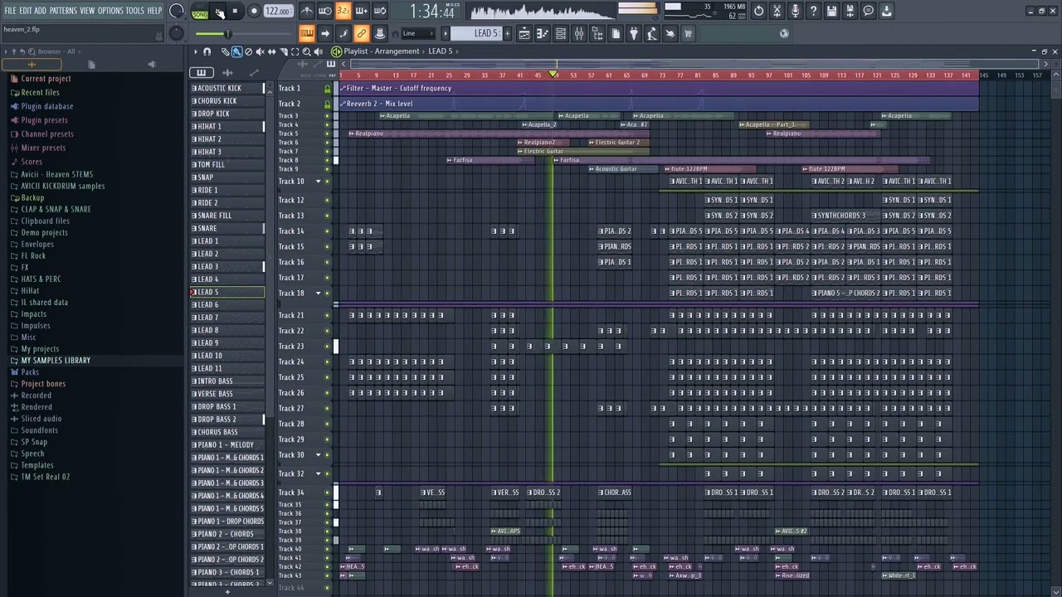The image size is (1062, 597).
Task: Click the Save project icon
Action: pos(831,11)
